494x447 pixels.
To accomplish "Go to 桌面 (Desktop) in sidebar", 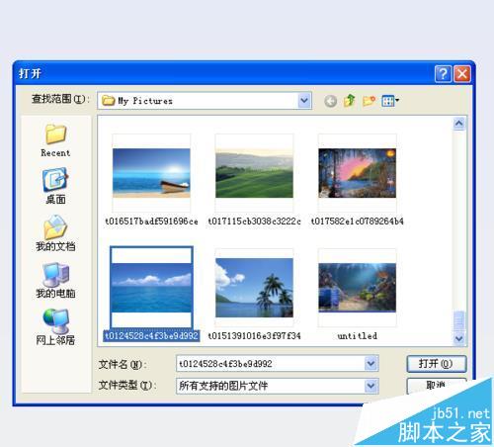I will [x=55, y=186].
